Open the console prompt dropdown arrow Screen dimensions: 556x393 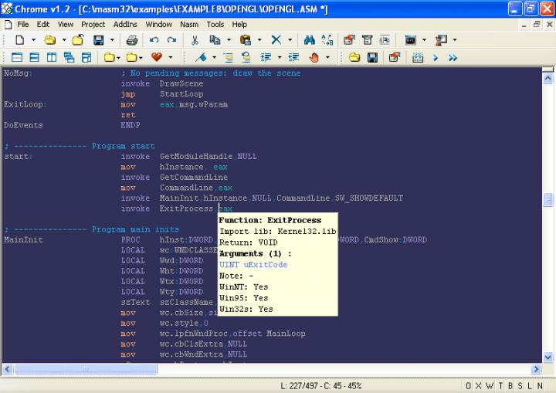point(423,39)
